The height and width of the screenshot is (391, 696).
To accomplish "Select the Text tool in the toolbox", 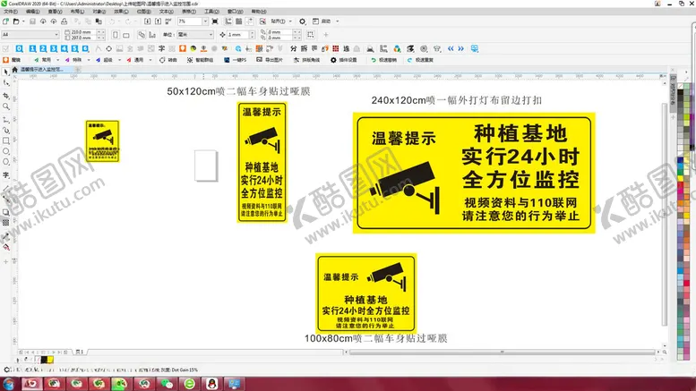I will 5,175.
